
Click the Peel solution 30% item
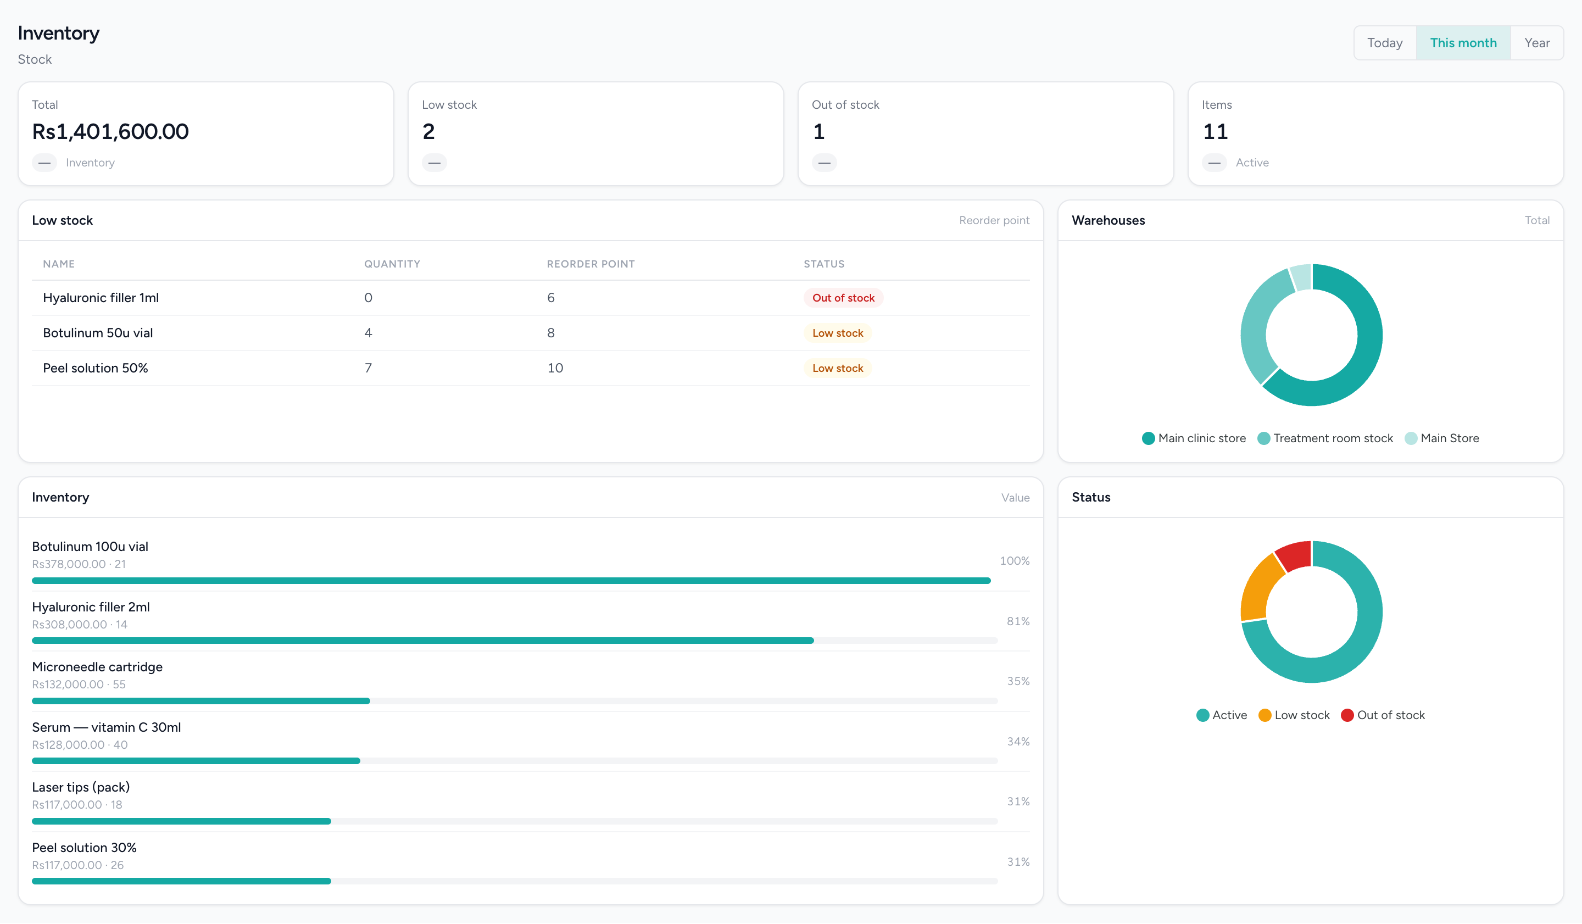[84, 848]
